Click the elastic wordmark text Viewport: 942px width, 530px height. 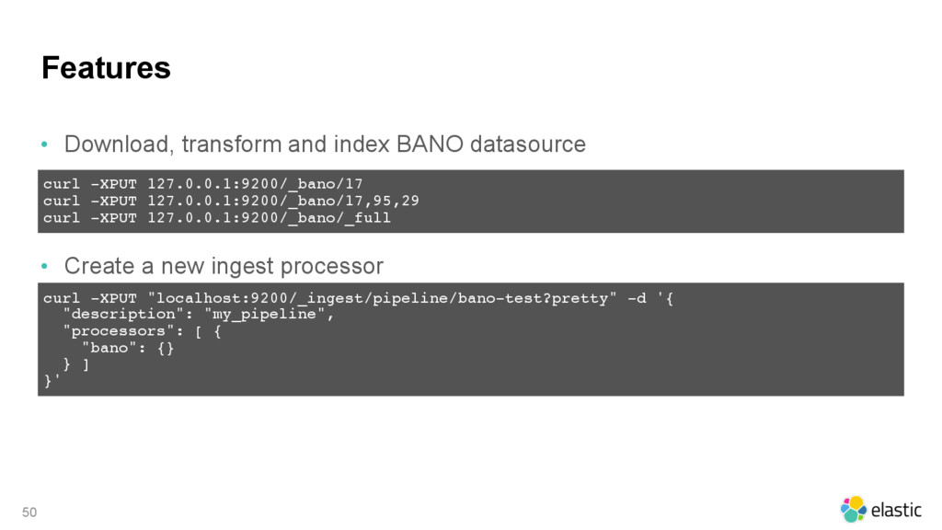click(896, 510)
